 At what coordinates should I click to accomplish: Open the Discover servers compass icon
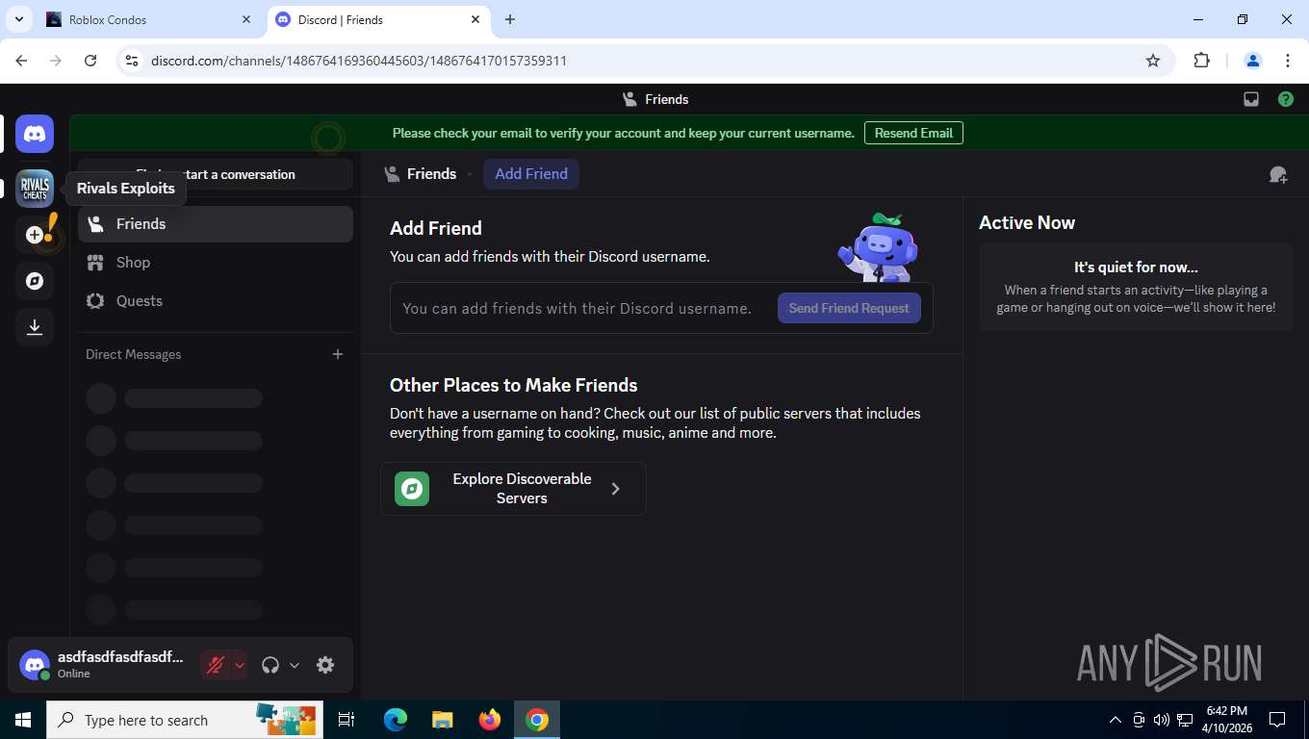pos(35,281)
